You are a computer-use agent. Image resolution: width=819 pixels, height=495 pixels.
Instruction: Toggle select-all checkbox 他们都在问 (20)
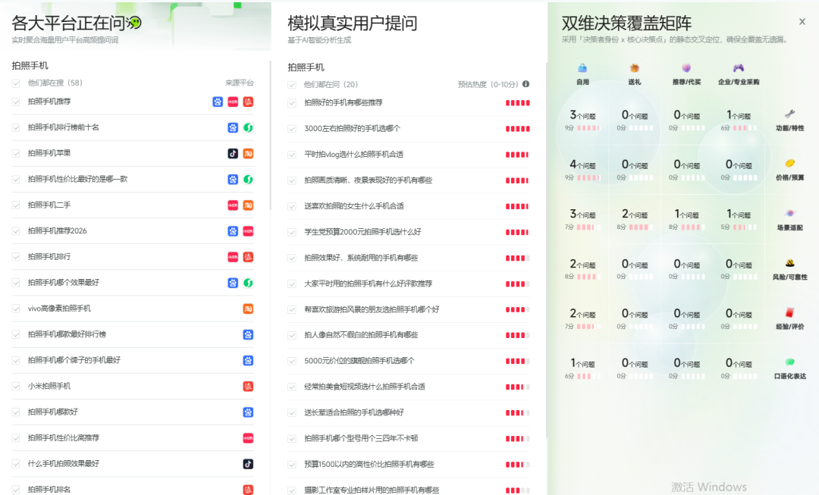click(x=292, y=85)
